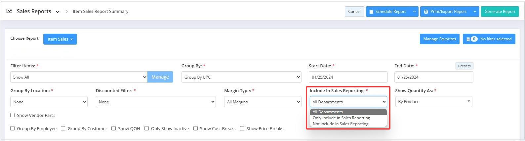The image size is (525, 141).
Task: Click the Manage Favorites button
Action: [439, 39]
